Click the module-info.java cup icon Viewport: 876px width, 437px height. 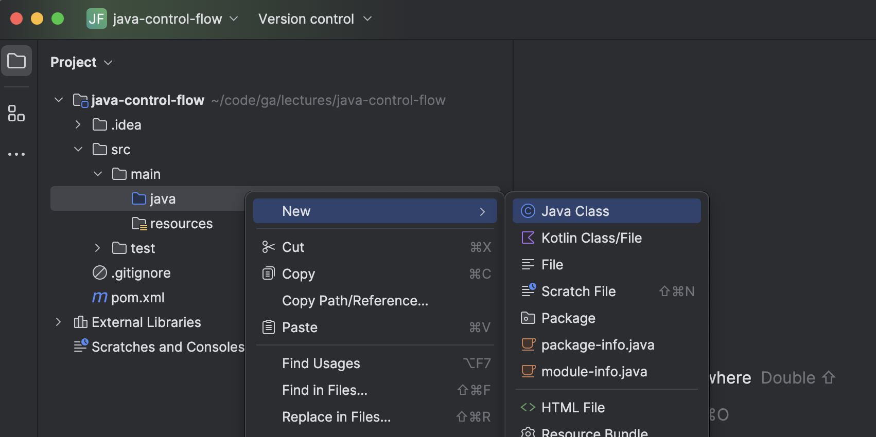click(529, 371)
